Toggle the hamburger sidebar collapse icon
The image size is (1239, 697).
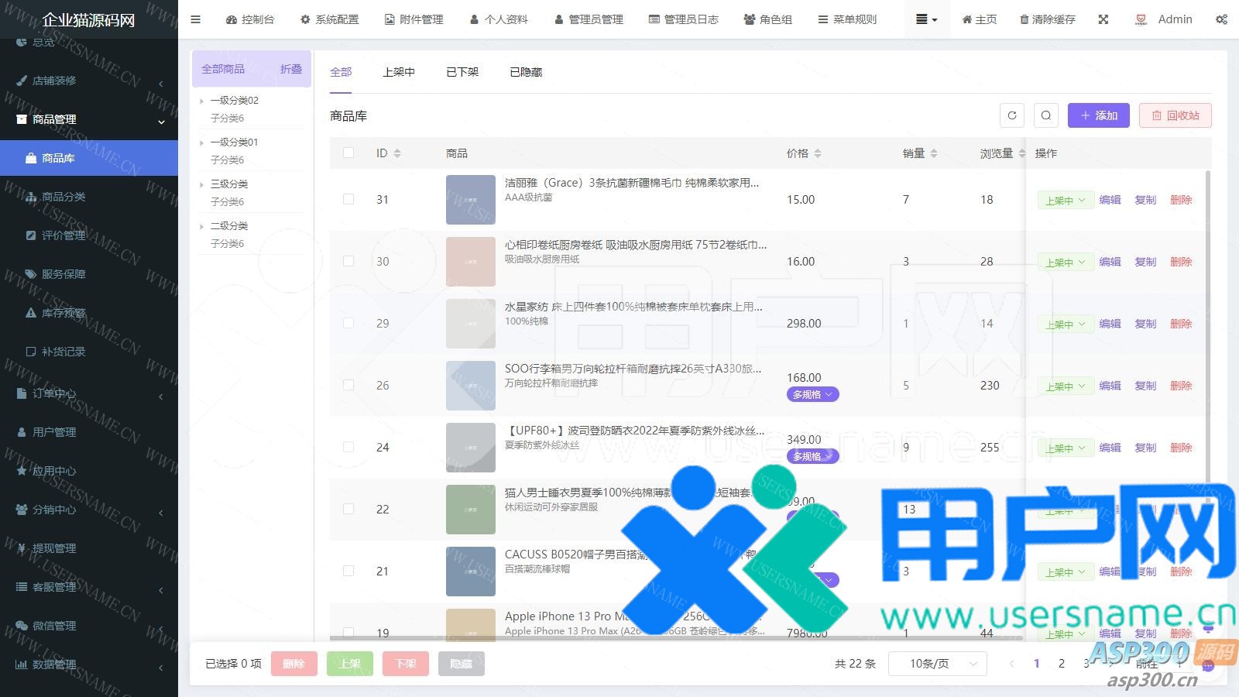coord(196,19)
